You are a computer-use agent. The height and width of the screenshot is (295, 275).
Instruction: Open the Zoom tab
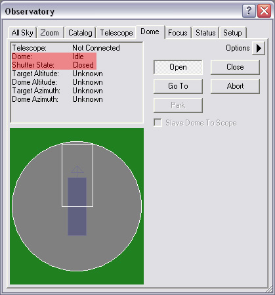point(50,33)
